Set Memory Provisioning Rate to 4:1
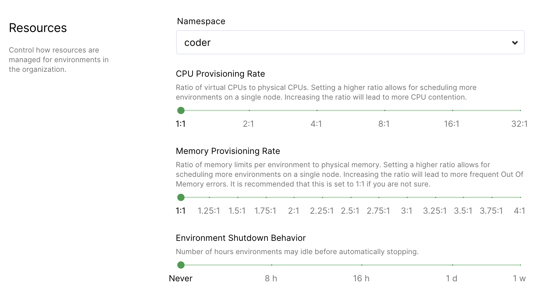544x300 pixels. pyautogui.click(x=520, y=198)
